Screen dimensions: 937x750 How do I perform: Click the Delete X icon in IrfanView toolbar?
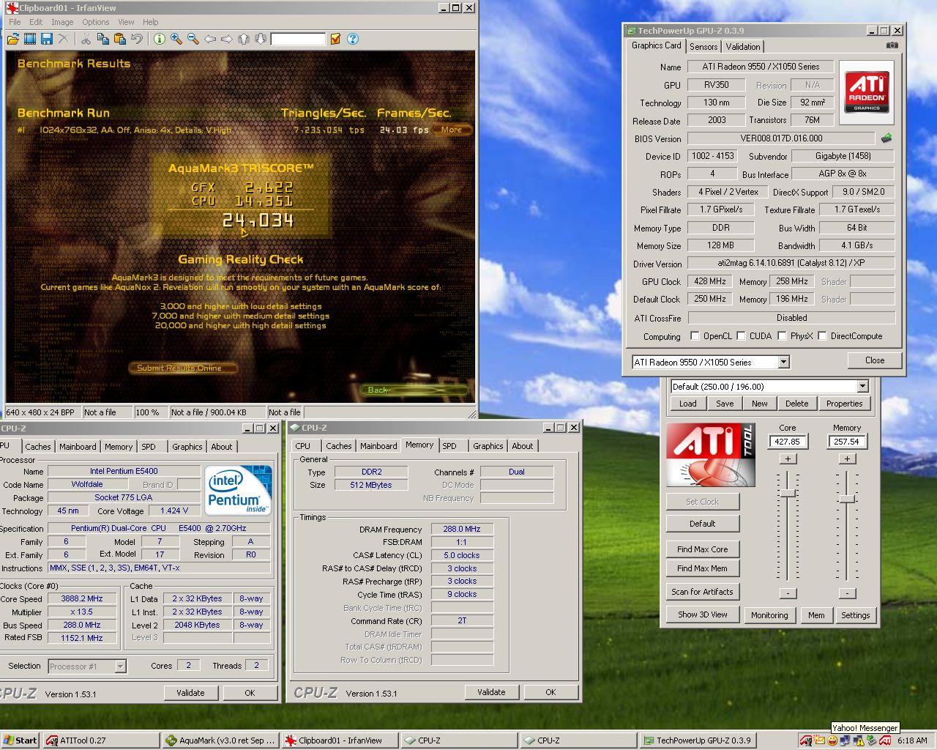pyautogui.click(x=64, y=39)
